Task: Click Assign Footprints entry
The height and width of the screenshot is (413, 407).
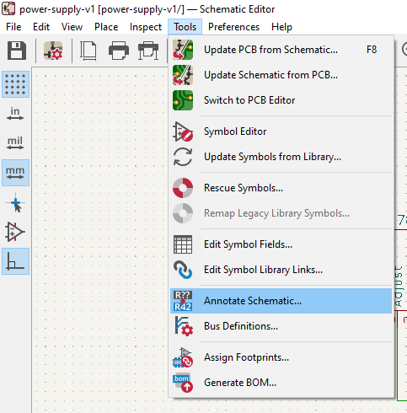Action: (281, 357)
